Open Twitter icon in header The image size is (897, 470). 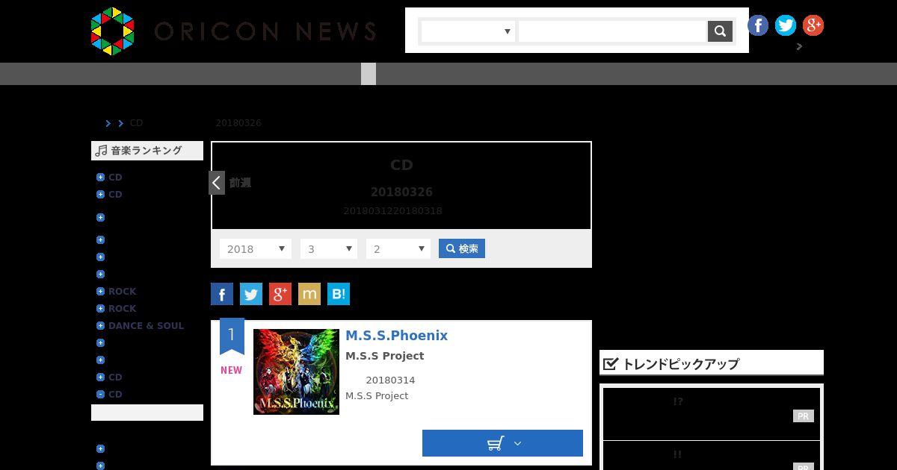[x=786, y=25]
